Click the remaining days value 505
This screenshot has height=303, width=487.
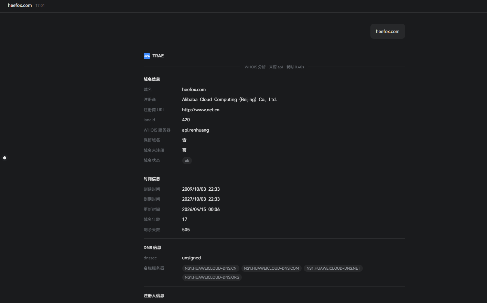186,230
